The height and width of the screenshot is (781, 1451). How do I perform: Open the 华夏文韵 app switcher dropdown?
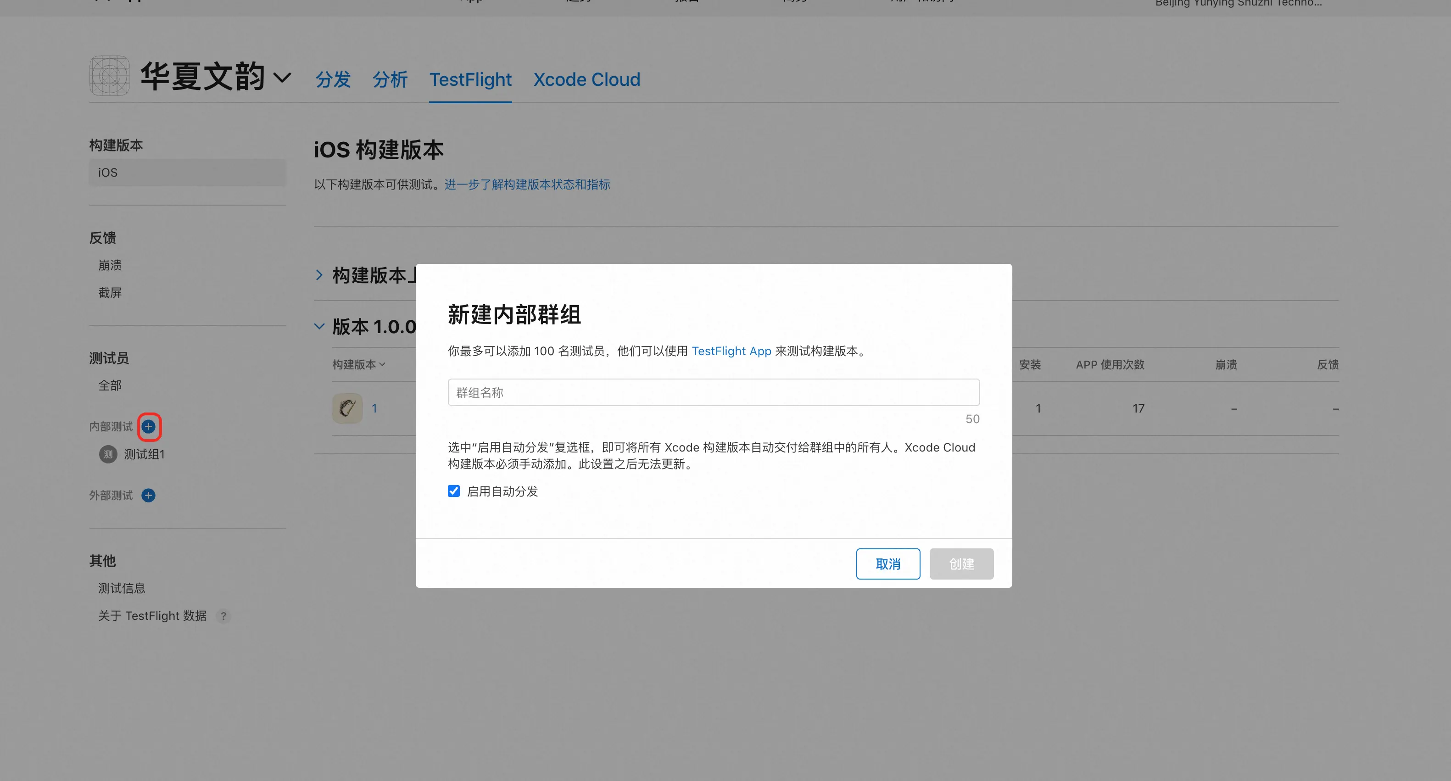(282, 77)
